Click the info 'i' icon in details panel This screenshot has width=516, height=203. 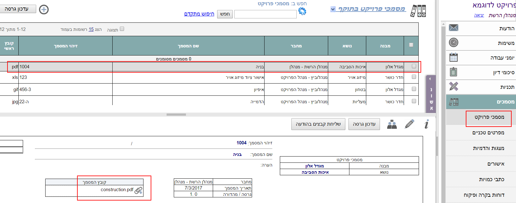click(x=426, y=124)
